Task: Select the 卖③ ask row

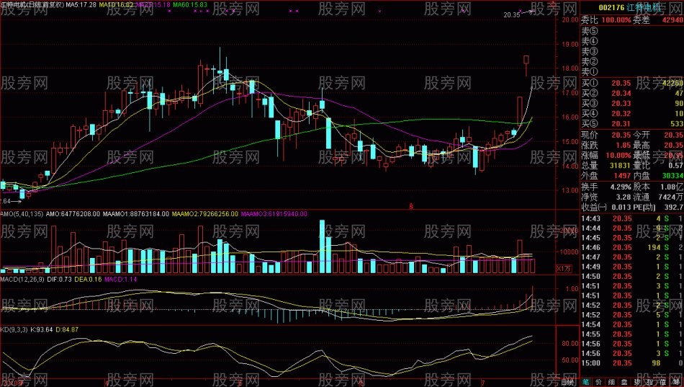Action: (x=632, y=51)
